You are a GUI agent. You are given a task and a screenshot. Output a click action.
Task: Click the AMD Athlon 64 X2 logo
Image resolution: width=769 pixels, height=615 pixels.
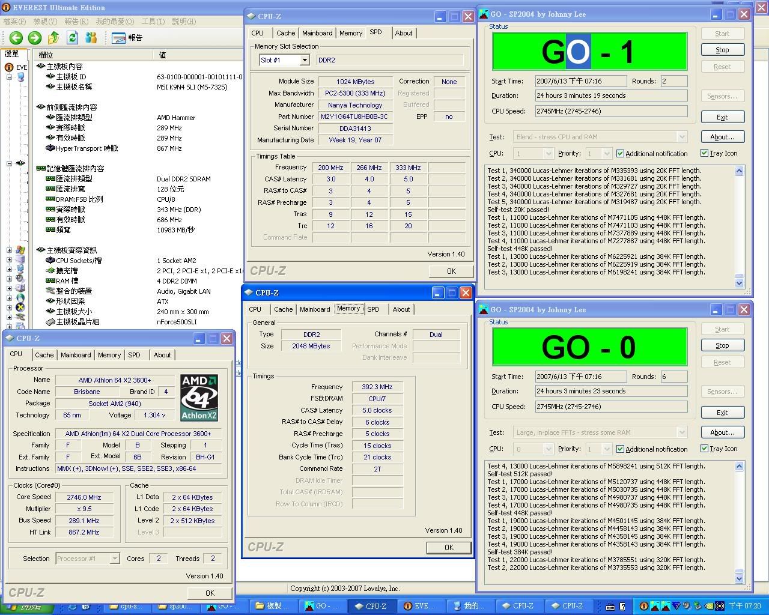[199, 398]
